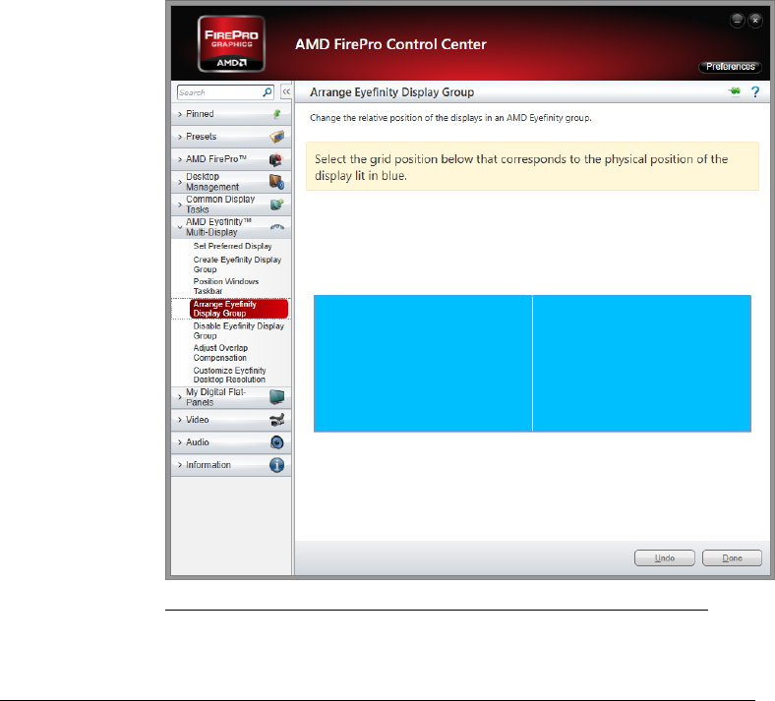Click the Done button
The height and width of the screenshot is (701, 775).
pyautogui.click(x=732, y=557)
